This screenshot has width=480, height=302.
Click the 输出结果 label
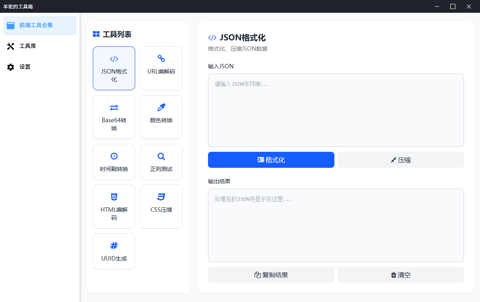click(219, 181)
